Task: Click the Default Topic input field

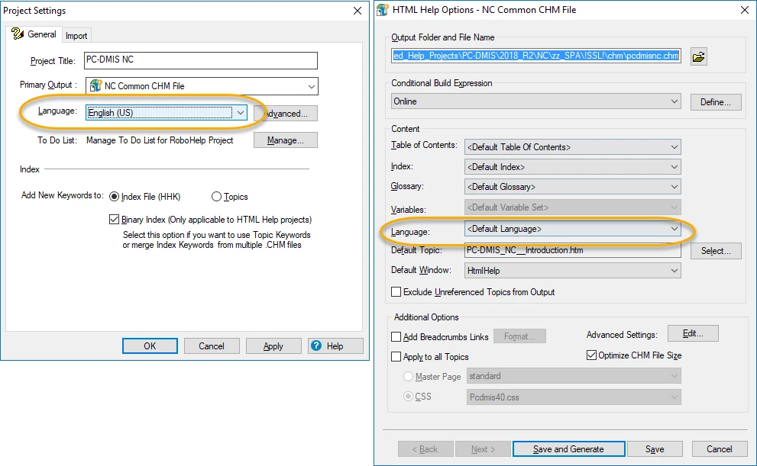Action: click(573, 250)
